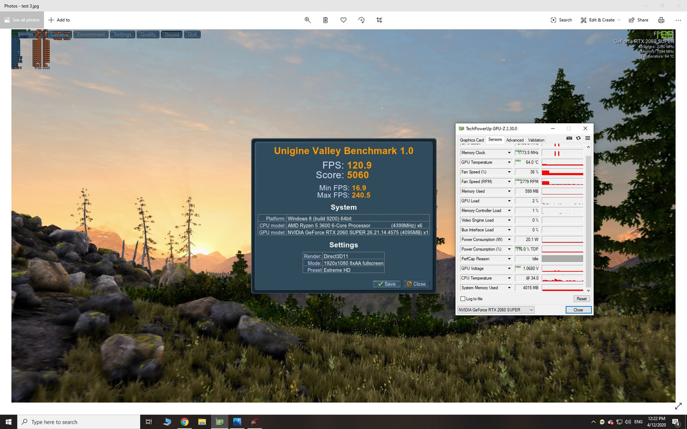Click the magnifier zoom icon in Photos toolbar

308,20
